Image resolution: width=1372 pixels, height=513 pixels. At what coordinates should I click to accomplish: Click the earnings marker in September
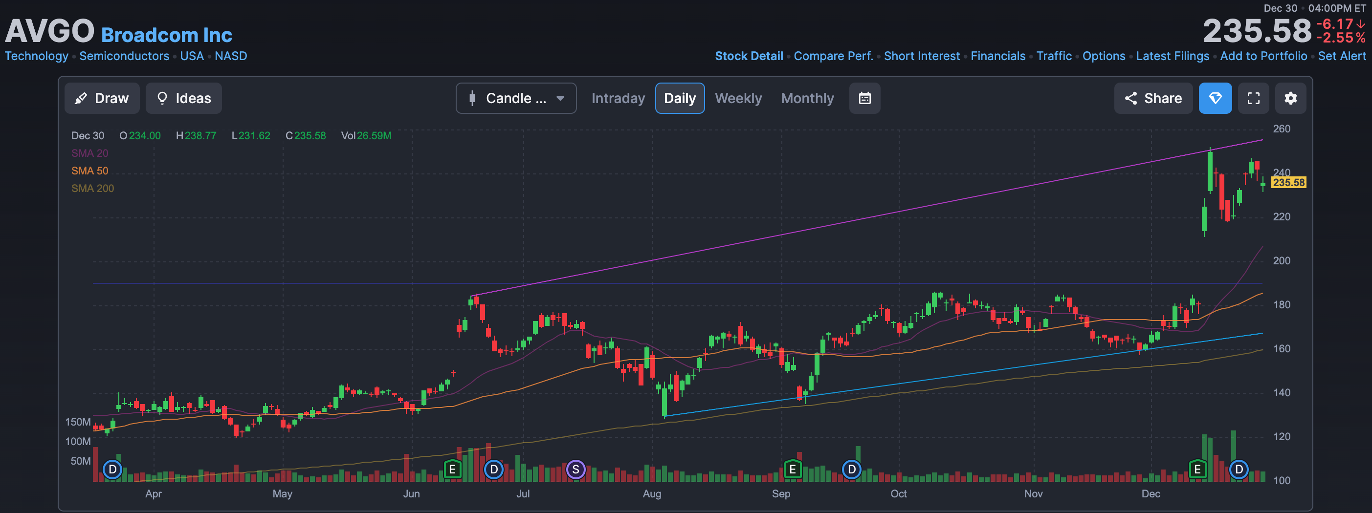(793, 470)
